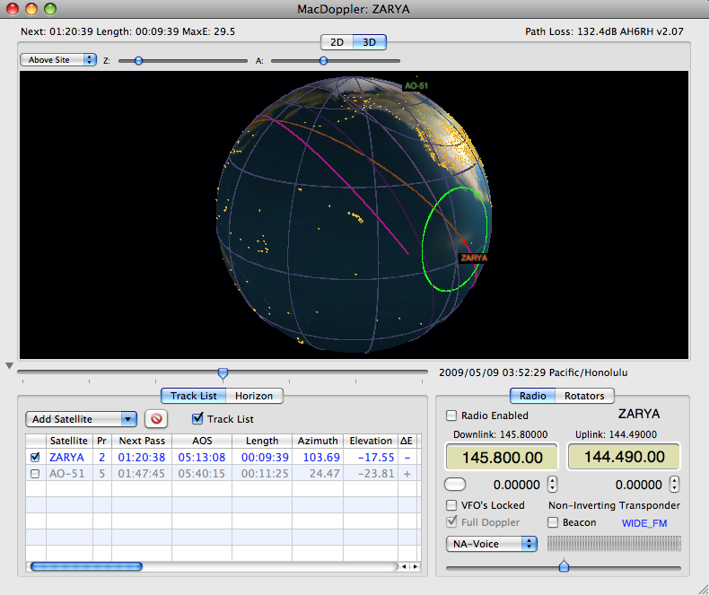The width and height of the screenshot is (709, 595).
Task: Switch to the 3D globe view
Action: 370,42
